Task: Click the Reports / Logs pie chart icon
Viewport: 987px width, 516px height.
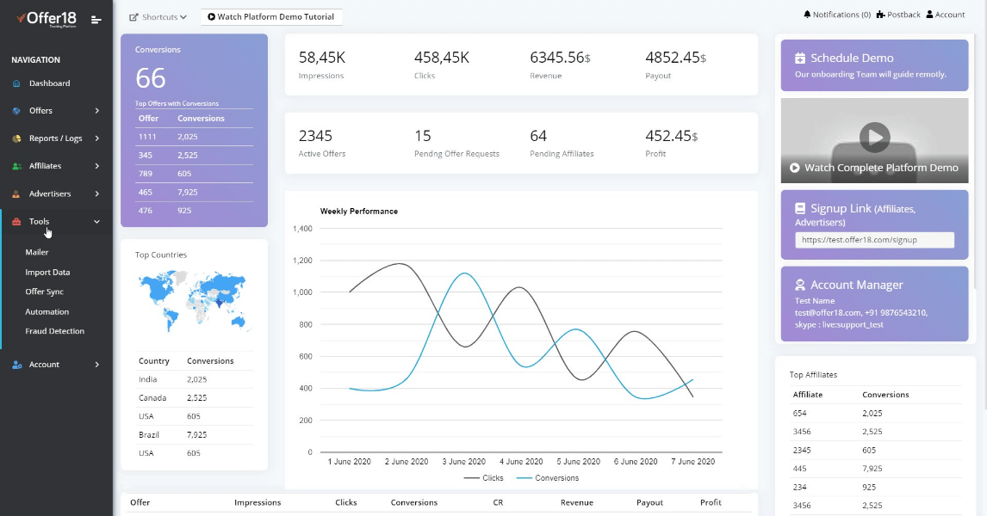Action: click(17, 138)
